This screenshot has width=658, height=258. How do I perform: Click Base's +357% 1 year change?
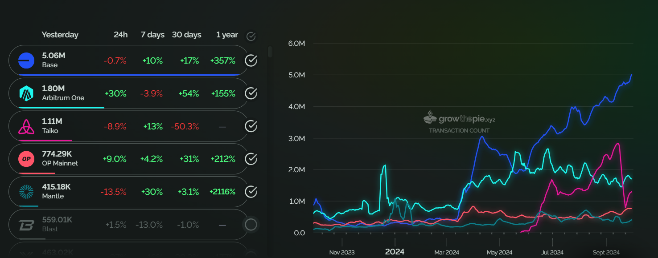[x=222, y=60]
